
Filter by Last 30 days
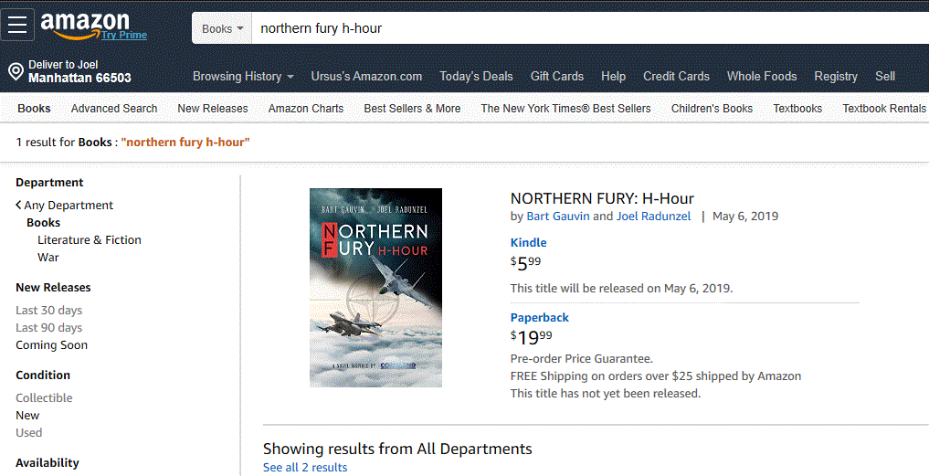pos(48,310)
